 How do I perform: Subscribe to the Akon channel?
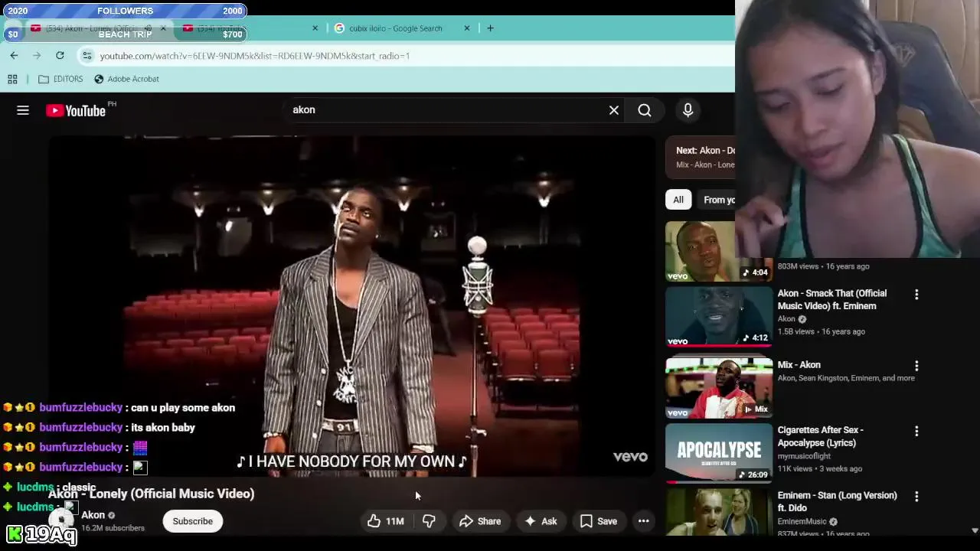point(193,521)
